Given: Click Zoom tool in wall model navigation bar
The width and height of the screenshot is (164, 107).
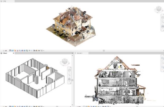Looking at the screenshot, I should tap(69, 75).
